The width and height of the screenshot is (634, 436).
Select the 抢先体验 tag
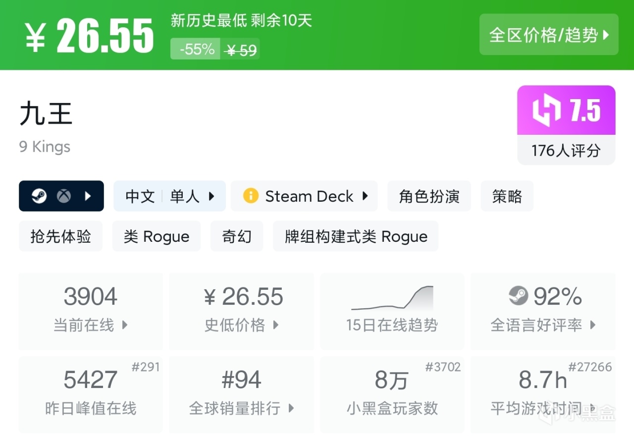[x=60, y=236]
